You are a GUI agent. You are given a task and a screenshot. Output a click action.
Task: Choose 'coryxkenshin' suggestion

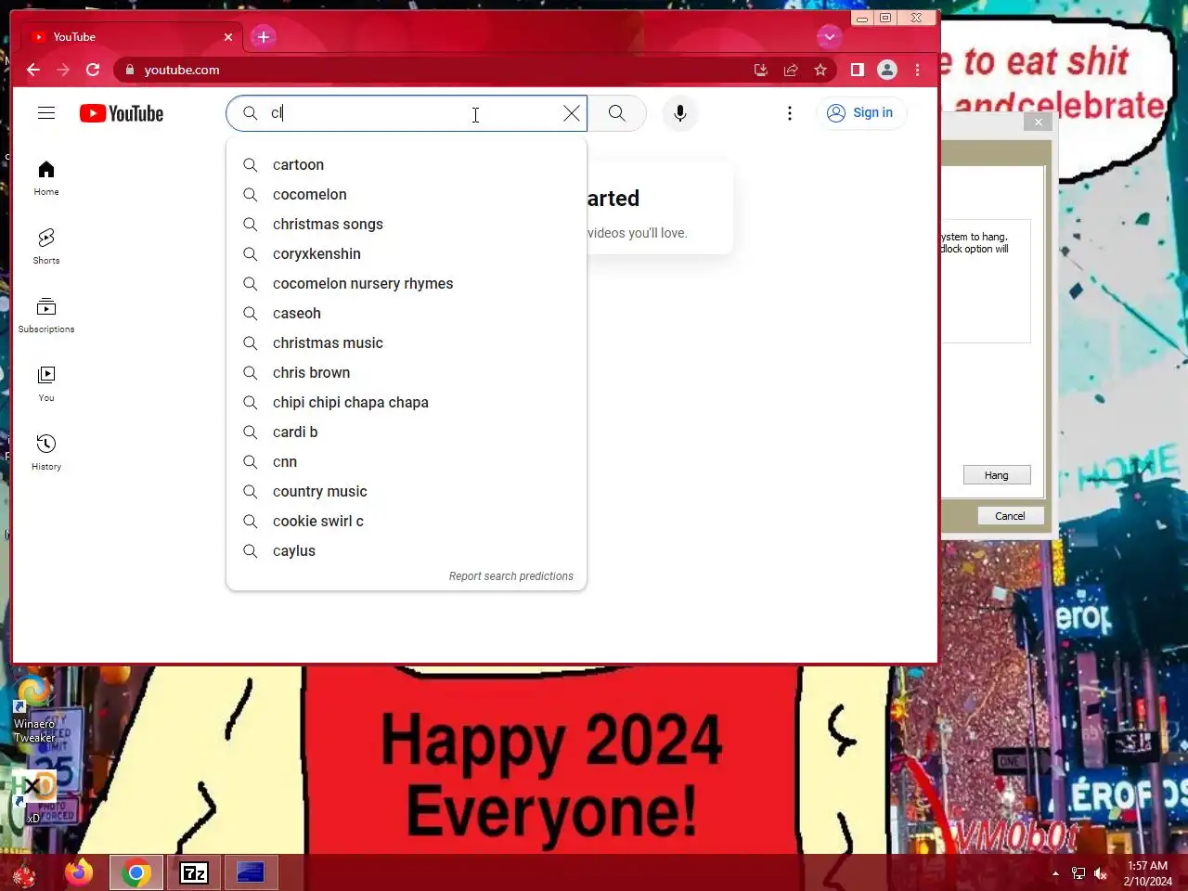pos(407,253)
